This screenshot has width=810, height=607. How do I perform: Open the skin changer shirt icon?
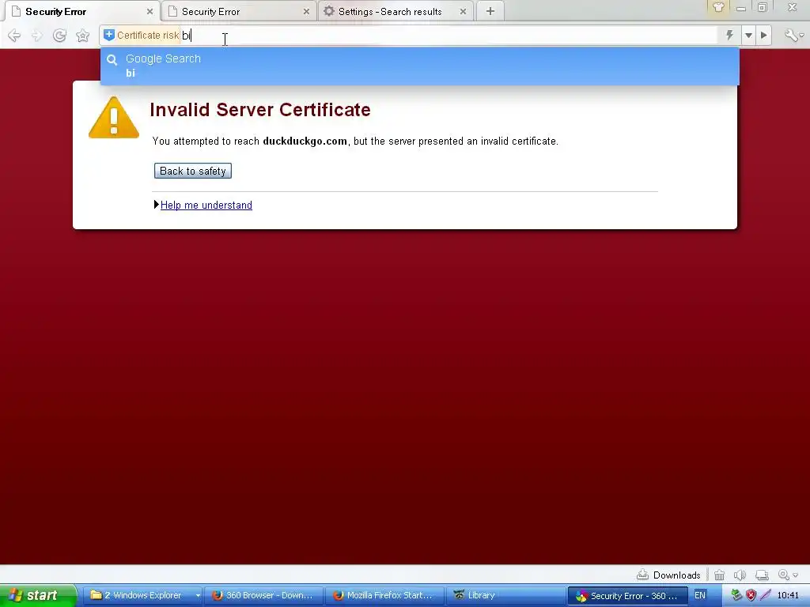coord(718,7)
